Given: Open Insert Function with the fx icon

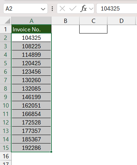Looking at the screenshot, I should coord(83,9).
